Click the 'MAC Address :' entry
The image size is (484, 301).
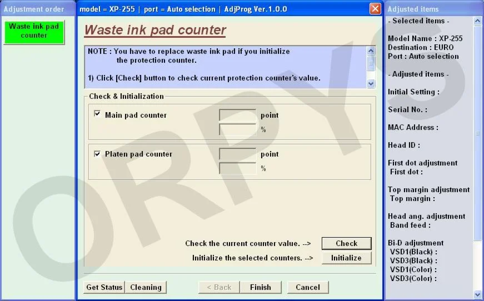pyautogui.click(x=413, y=128)
